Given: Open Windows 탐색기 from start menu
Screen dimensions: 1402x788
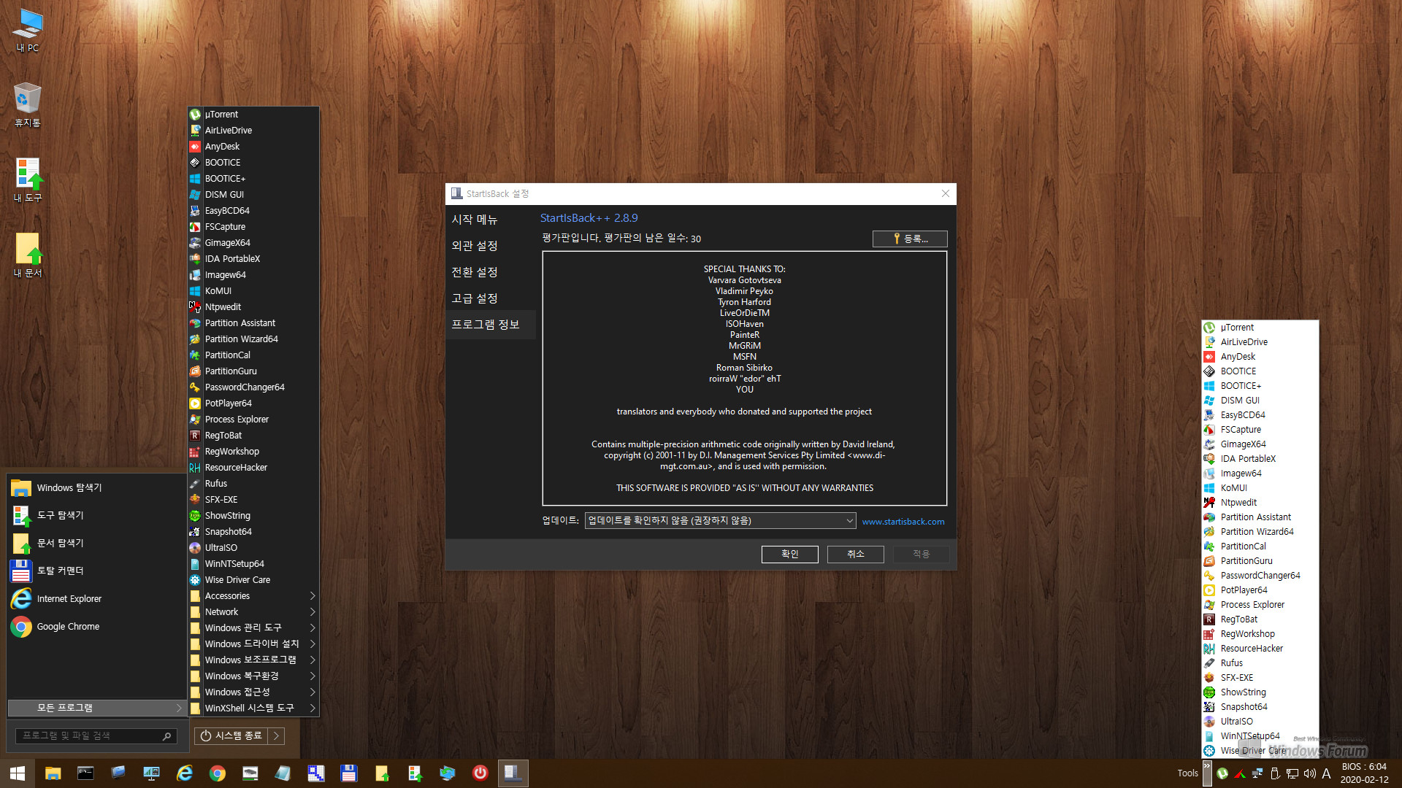Looking at the screenshot, I should click(x=96, y=488).
